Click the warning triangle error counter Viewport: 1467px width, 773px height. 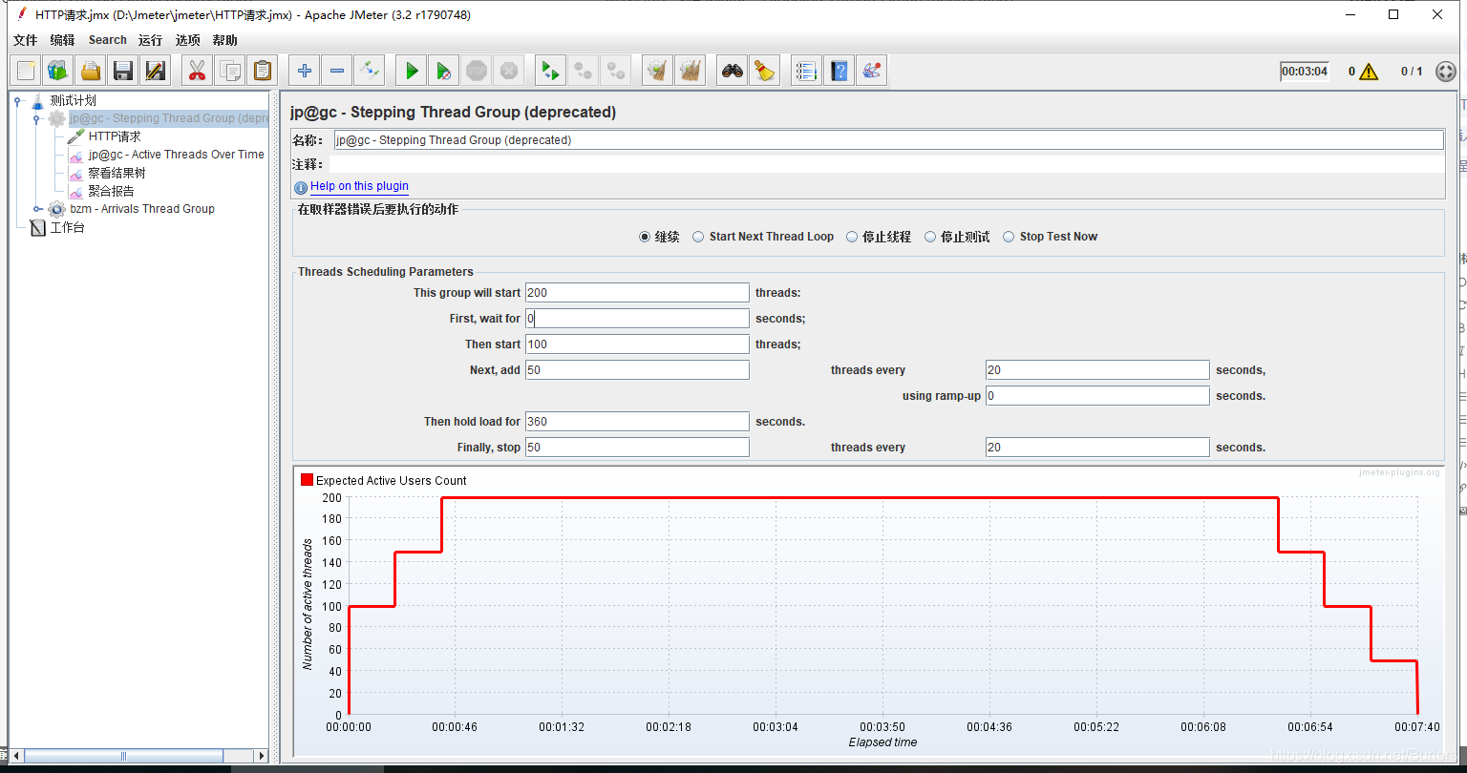coord(1369,72)
